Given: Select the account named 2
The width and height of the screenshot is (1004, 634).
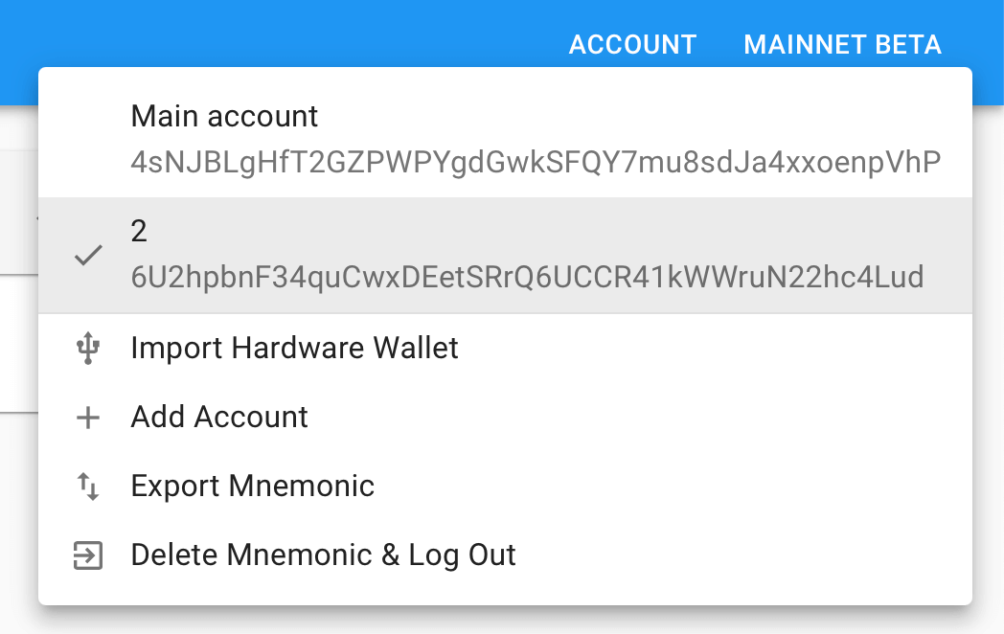Looking at the screenshot, I should pyautogui.click(x=505, y=255).
